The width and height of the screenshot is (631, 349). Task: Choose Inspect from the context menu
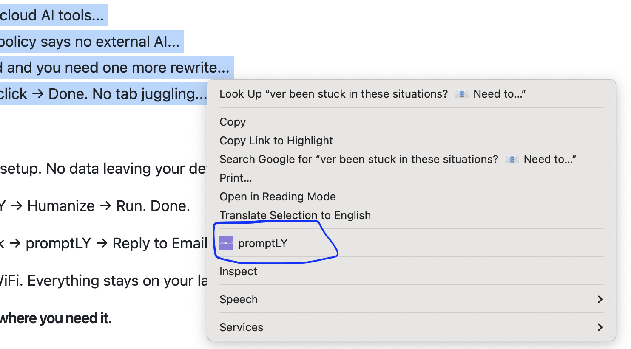[238, 271]
